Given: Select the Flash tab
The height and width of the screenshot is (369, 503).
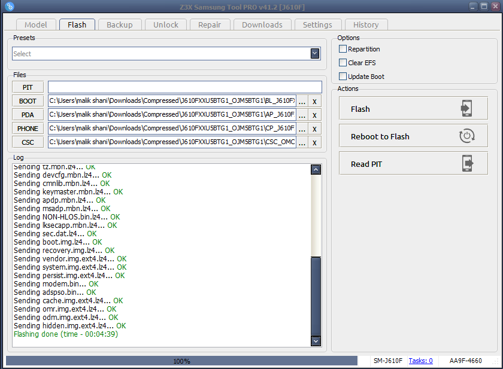Looking at the screenshot, I should tap(77, 25).
